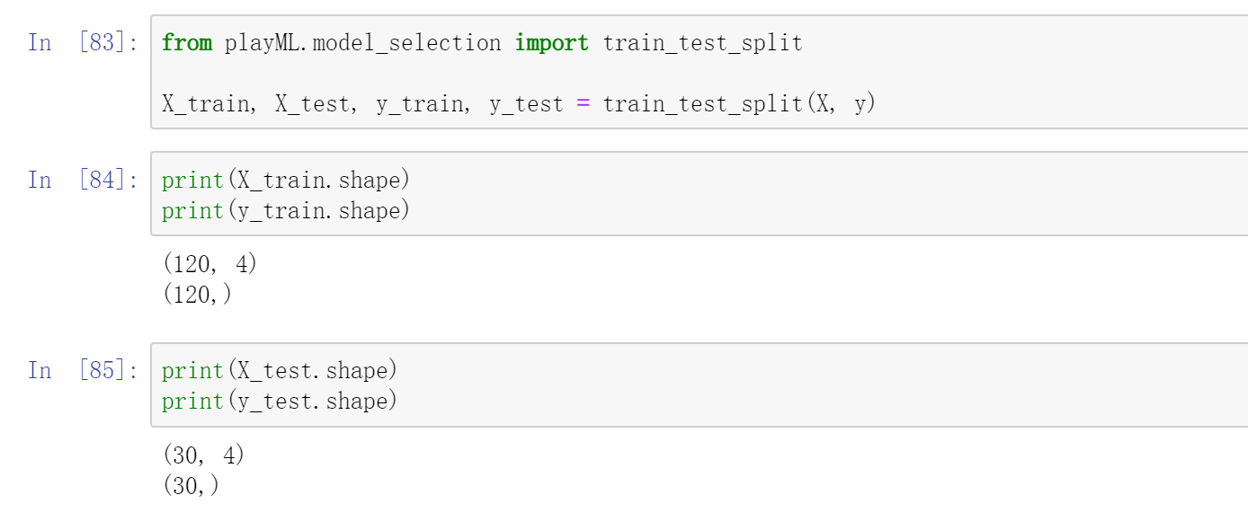Image resolution: width=1248 pixels, height=530 pixels.
Task: Click the purple equals sign operator
Action: pyautogui.click(x=583, y=103)
